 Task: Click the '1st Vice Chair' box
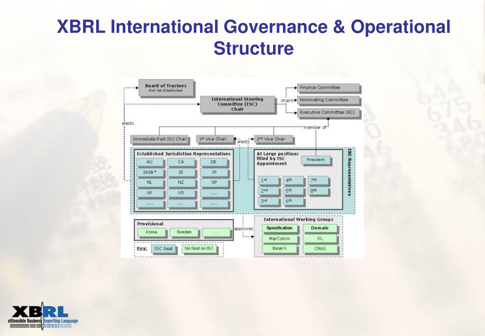[215, 139]
